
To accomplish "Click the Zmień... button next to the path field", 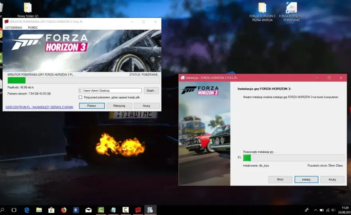I will click(151, 90).
